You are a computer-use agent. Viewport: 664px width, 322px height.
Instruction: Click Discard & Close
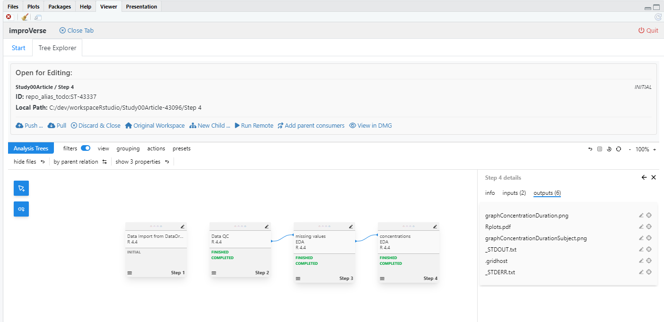96,126
